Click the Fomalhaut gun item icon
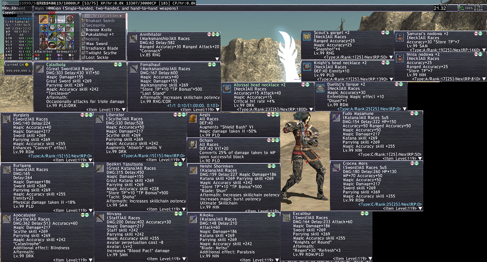Viewport: 487px width, 262px height. point(133,68)
